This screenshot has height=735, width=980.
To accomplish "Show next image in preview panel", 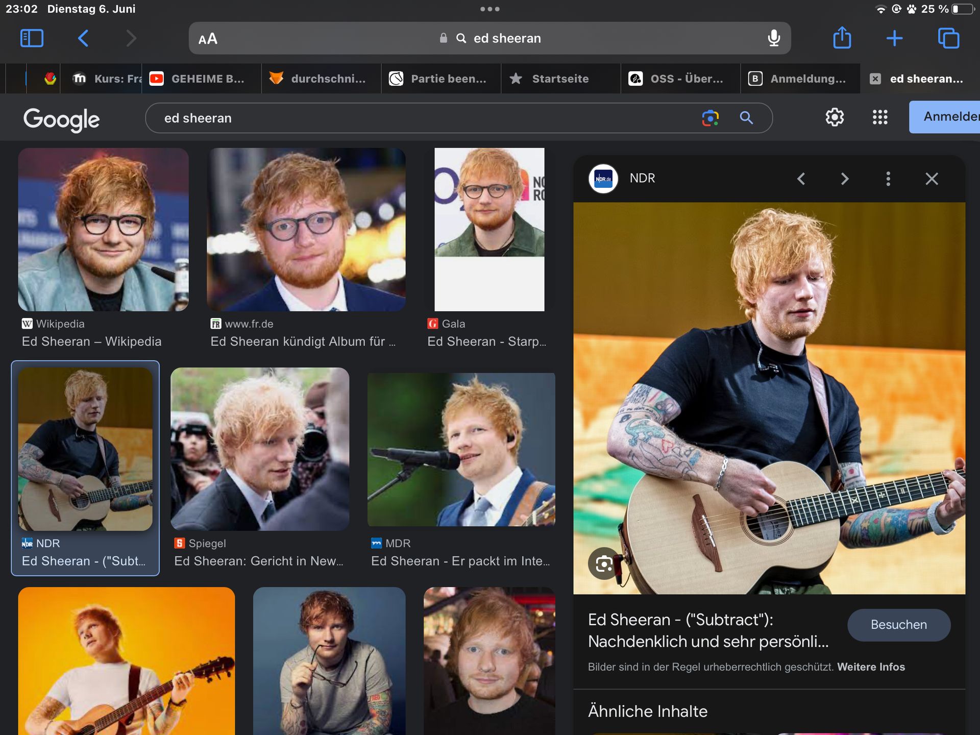I will (x=845, y=179).
